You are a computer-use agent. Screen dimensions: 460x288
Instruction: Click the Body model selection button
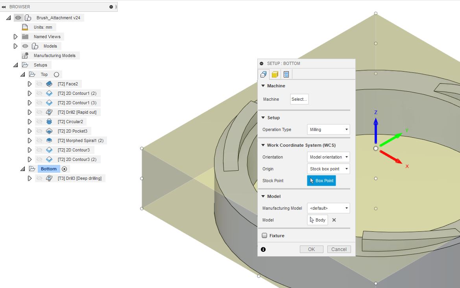(318, 220)
